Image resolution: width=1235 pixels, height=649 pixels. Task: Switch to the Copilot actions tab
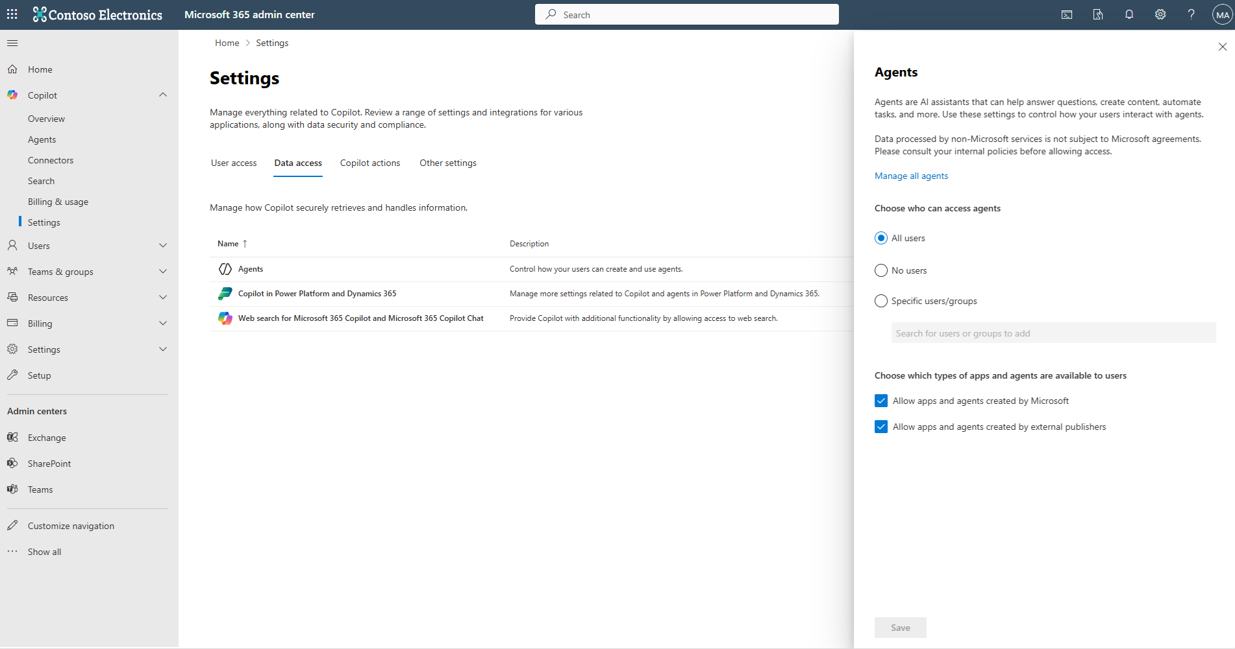(x=369, y=163)
